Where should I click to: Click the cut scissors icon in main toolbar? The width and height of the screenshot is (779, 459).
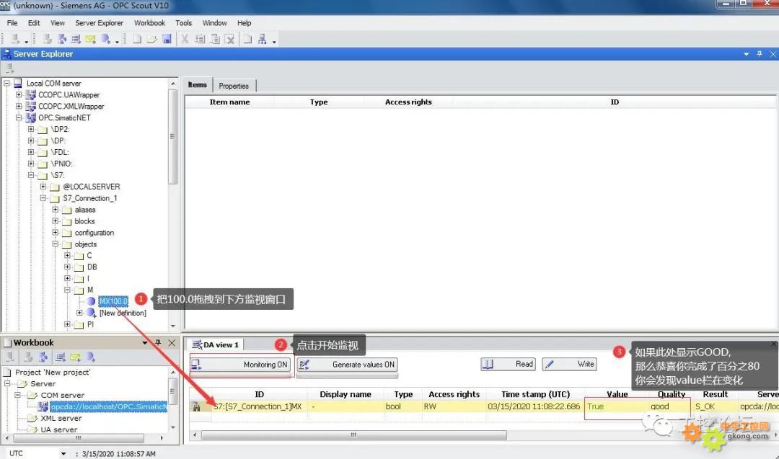(185, 39)
